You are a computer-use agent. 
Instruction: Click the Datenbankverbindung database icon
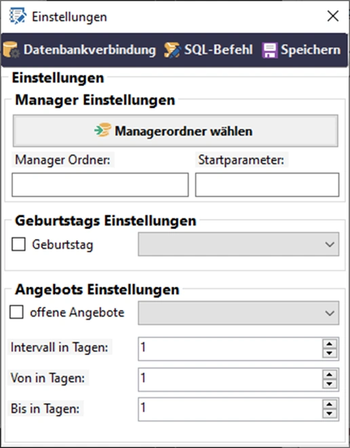click(12, 49)
